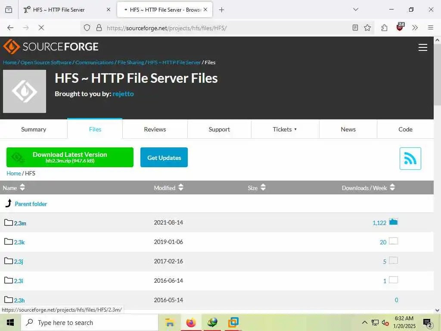The image size is (441, 331).
Task: Sort by the Modified column
Action: pos(168,188)
